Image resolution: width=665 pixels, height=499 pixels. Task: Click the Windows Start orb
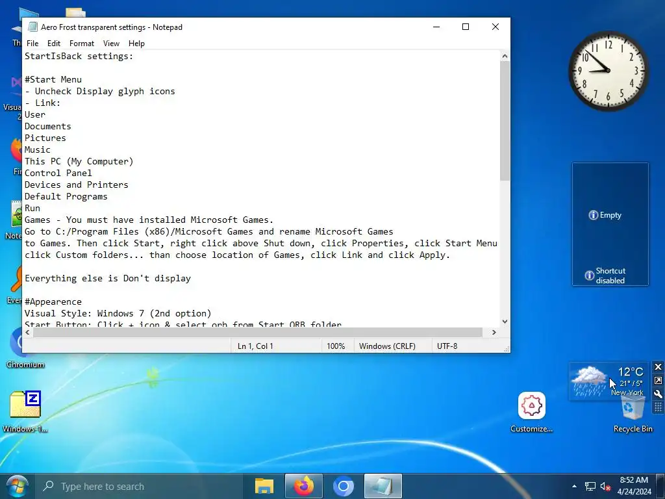coord(17,486)
